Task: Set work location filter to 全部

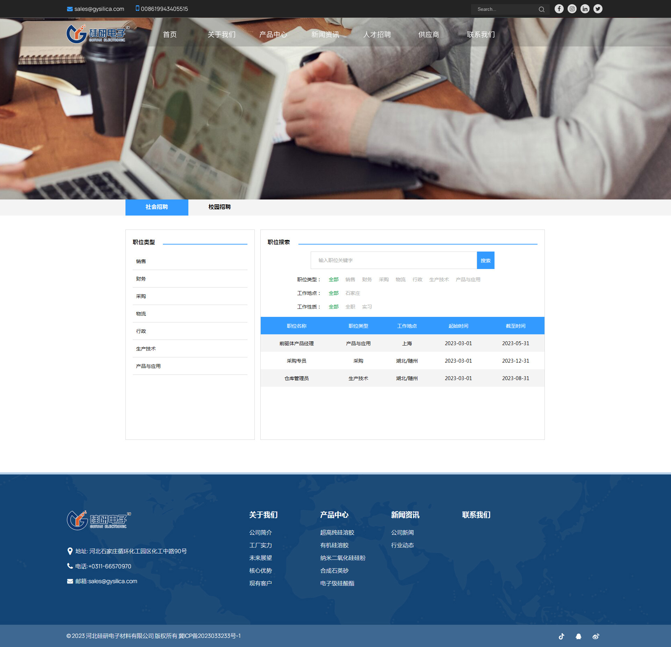Action: (x=334, y=293)
